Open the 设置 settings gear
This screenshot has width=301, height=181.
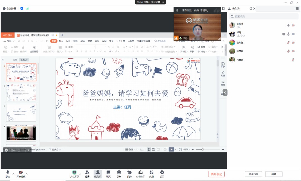[x=162, y=174]
